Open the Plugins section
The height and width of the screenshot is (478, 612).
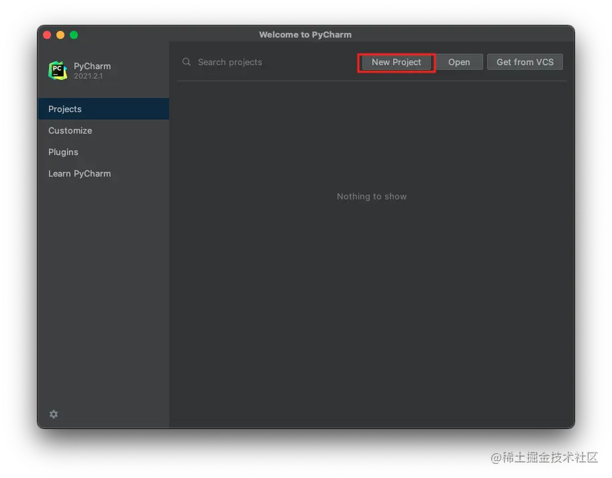[x=104, y=152]
